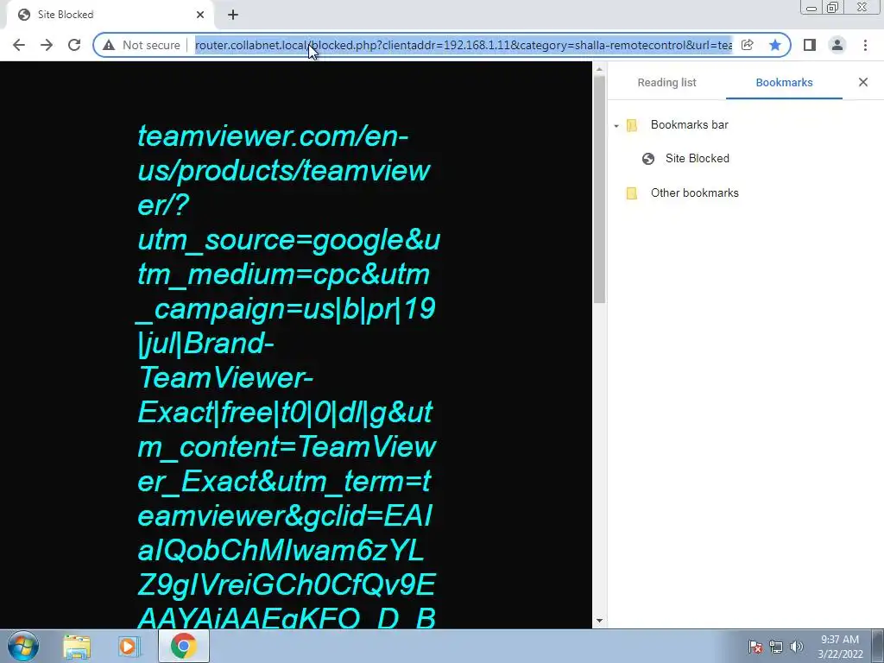Open the Action Center flag icon
Screen dimensions: 884x663
pos(755,647)
